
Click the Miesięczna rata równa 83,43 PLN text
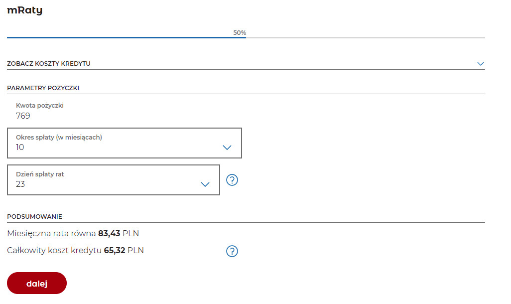[73, 234]
